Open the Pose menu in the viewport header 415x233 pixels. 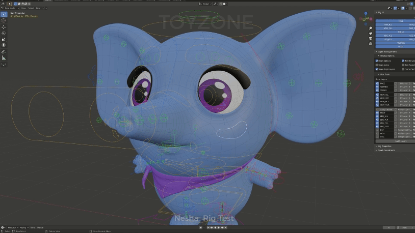pos(38,8)
